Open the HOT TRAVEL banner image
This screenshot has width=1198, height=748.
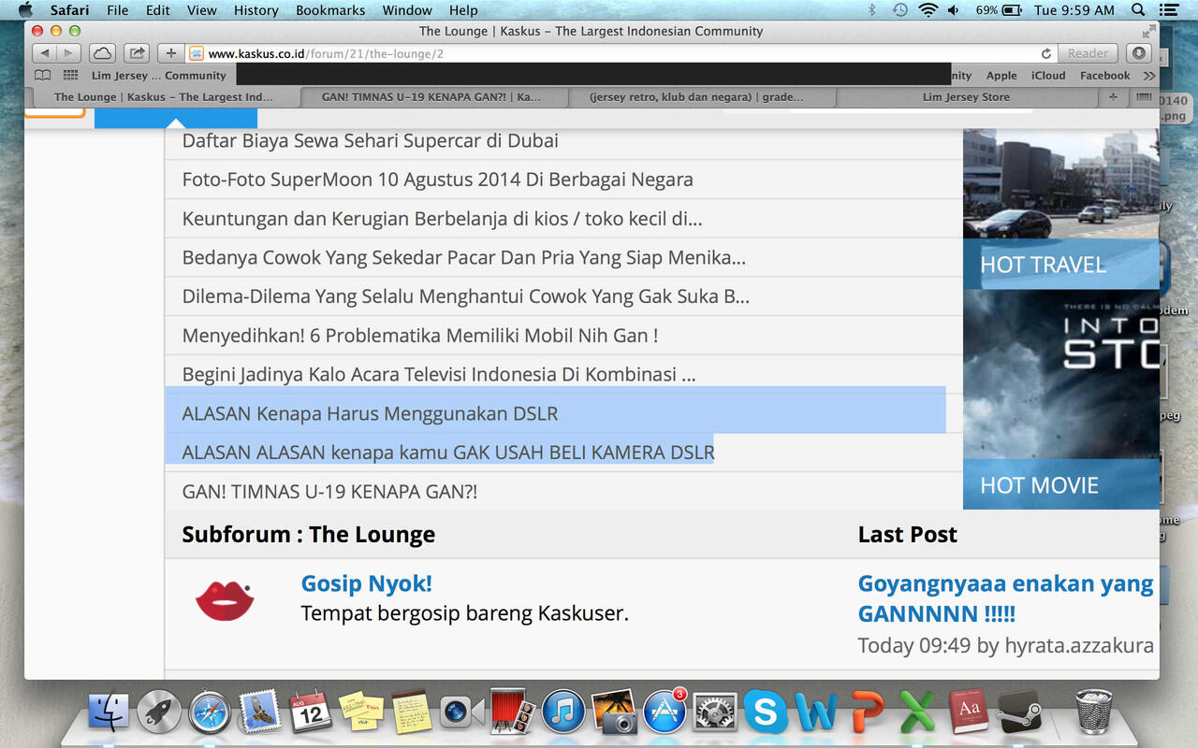(1061, 209)
